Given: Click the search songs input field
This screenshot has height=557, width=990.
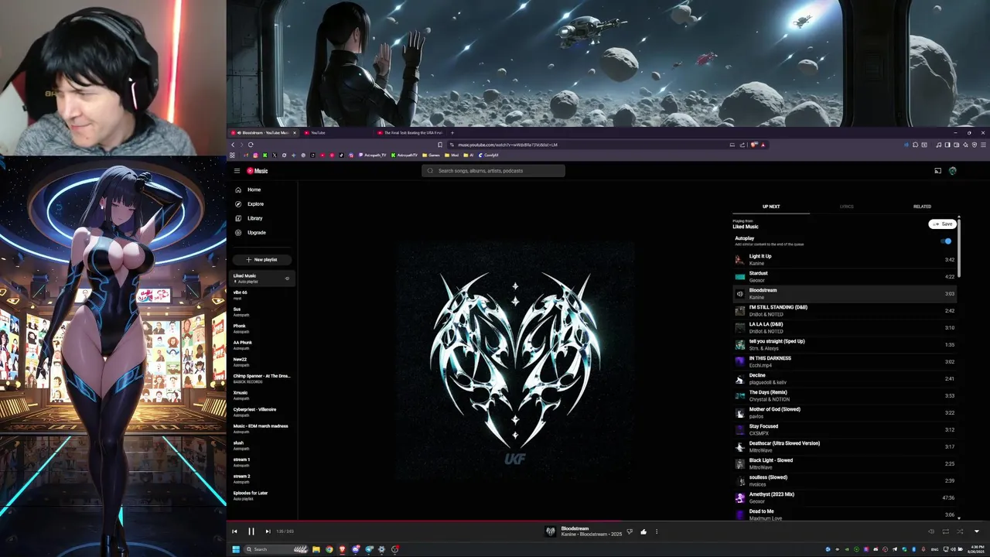Looking at the screenshot, I should [493, 171].
